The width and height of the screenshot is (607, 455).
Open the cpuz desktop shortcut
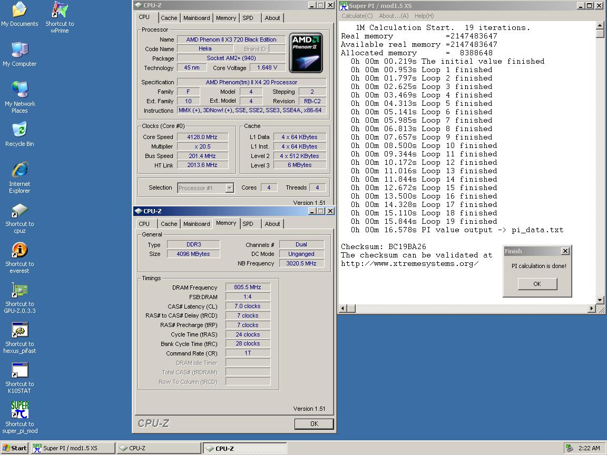click(19, 211)
